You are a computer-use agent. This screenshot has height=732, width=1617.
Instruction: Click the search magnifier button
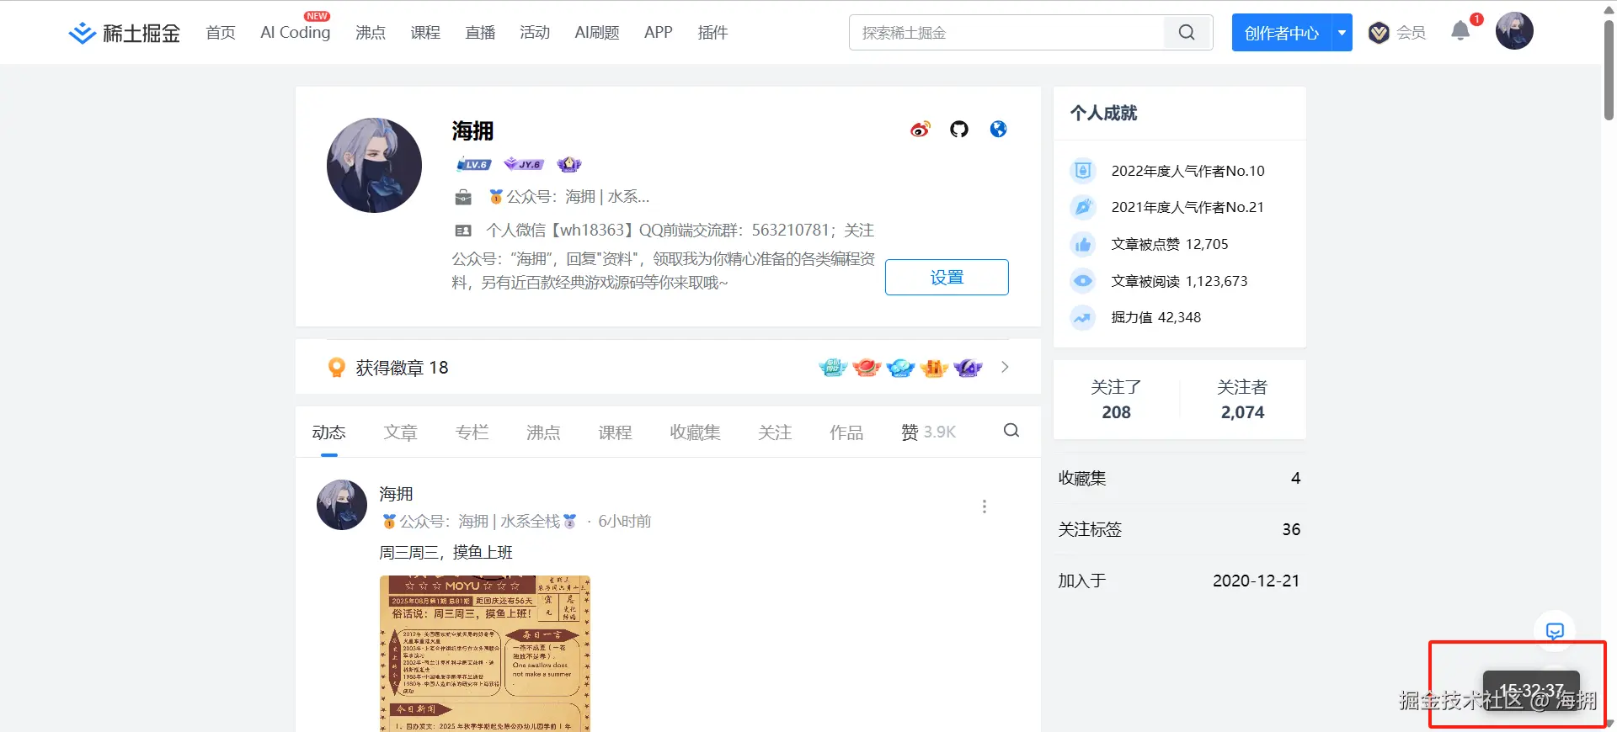pyautogui.click(x=1187, y=33)
